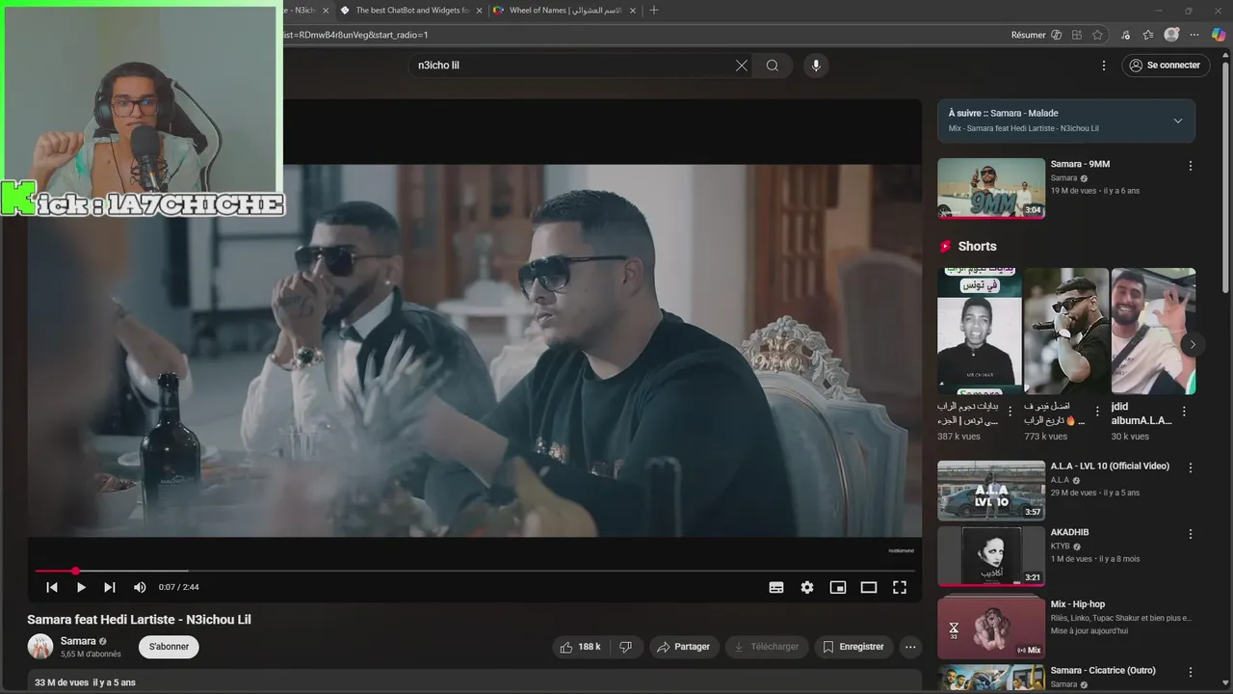The width and height of the screenshot is (1233, 694).
Task: Enter full screen mode
Action: coord(900,587)
